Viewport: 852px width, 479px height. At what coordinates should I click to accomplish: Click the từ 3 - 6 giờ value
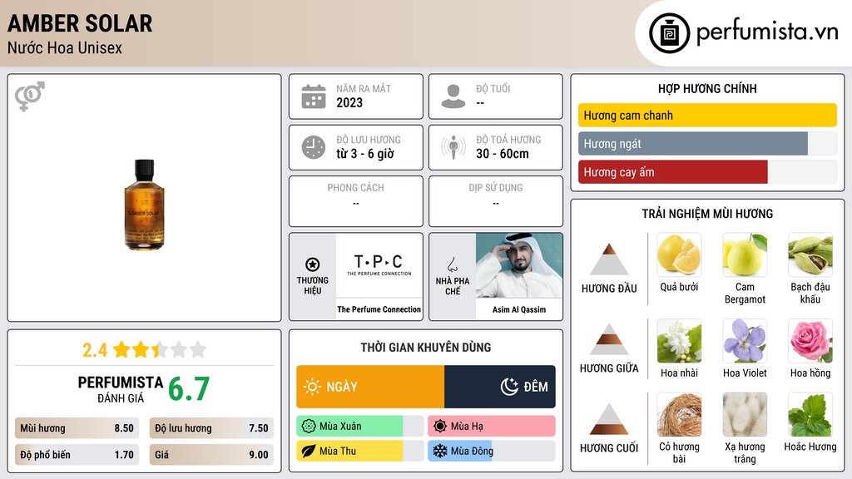364,154
